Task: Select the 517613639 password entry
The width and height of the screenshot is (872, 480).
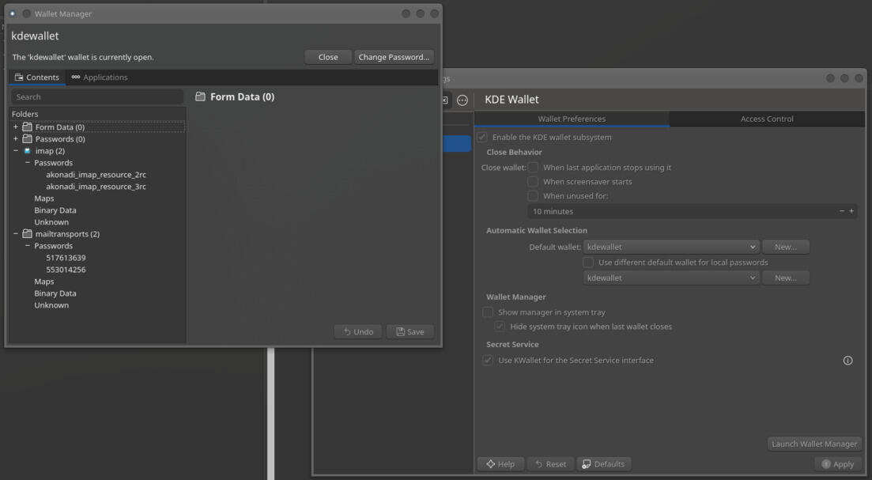Action: (66, 258)
